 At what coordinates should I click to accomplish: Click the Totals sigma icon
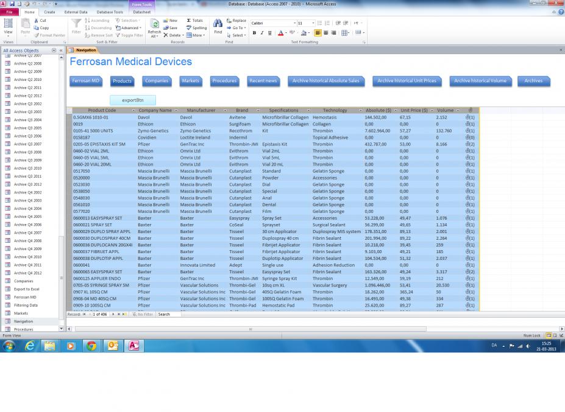coord(189,21)
